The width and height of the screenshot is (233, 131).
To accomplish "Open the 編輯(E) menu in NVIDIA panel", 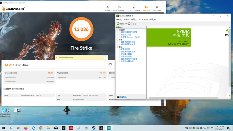I will [127, 19].
